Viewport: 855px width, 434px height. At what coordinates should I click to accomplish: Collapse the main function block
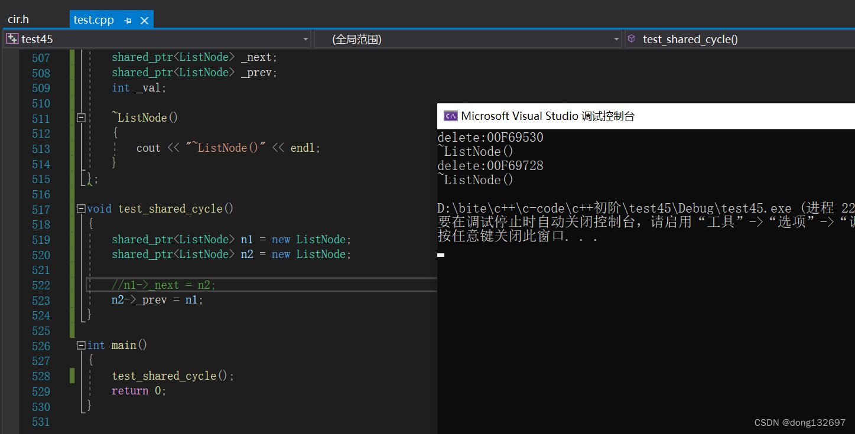[81, 345]
